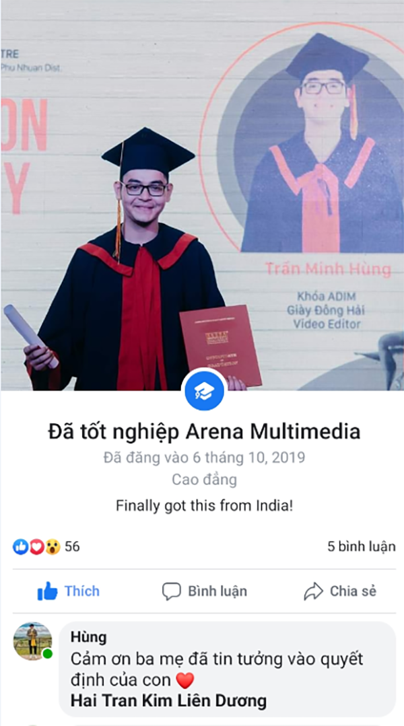Open the wow face reaction icon
This screenshot has width=404, height=726.
click(x=53, y=547)
